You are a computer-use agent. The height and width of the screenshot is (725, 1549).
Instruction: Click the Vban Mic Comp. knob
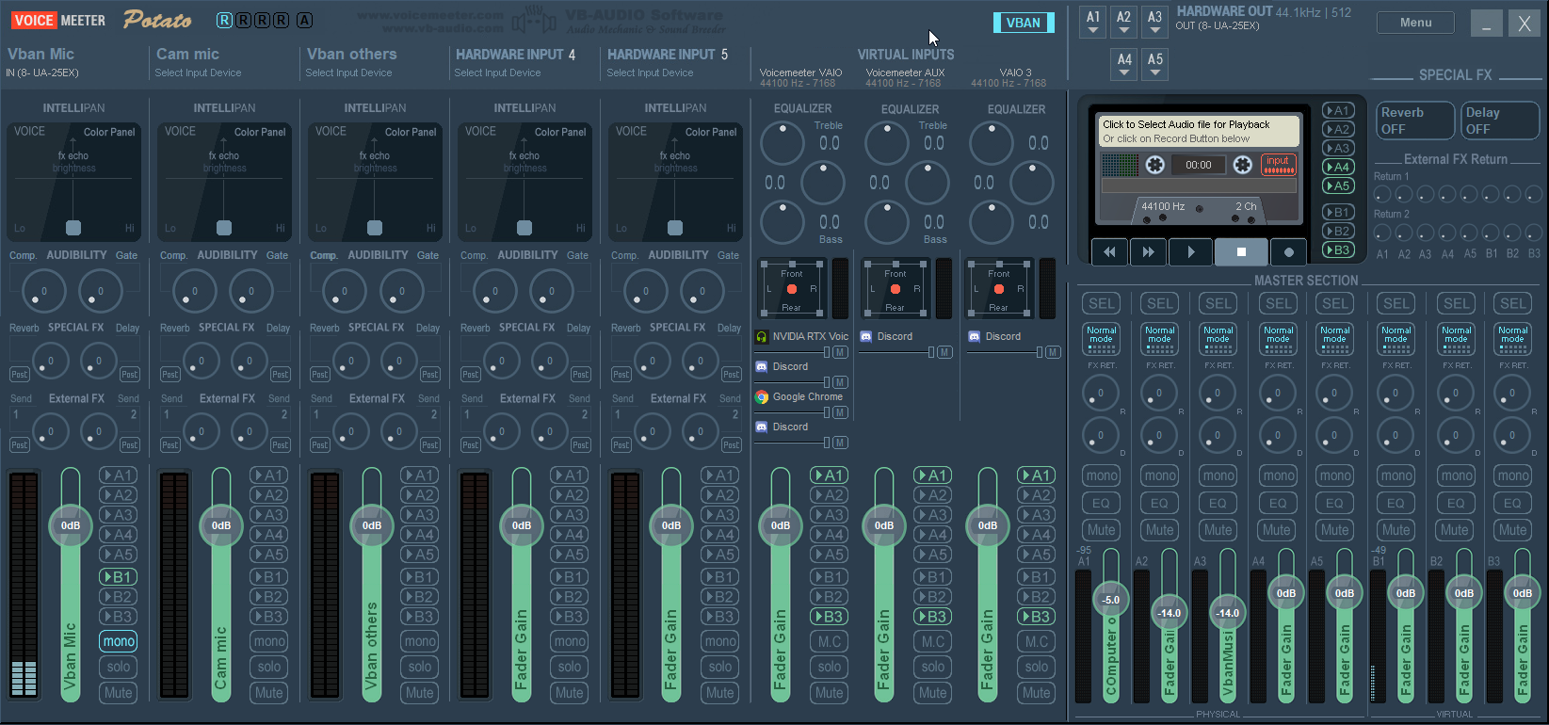(x=43, y=291)
